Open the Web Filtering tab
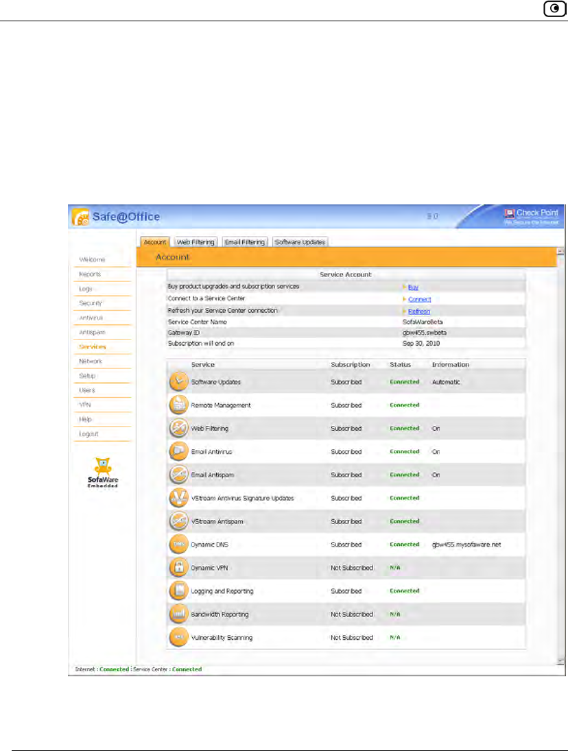568x751 pixels. pos(196,242)
